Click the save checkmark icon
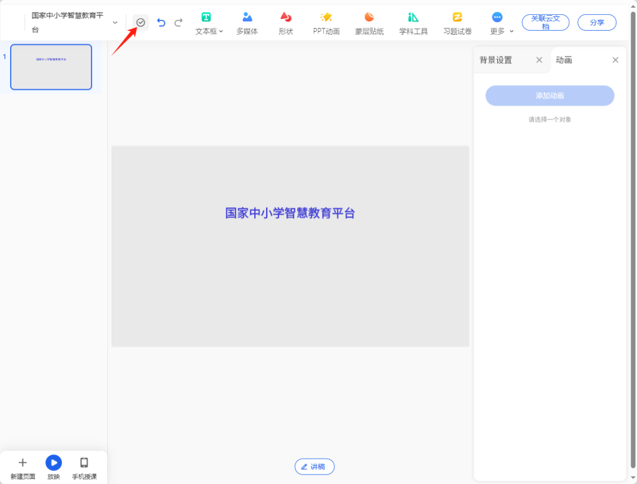This screenshot has height=484, width=637. pyautogui.click(x=141, y=22)
